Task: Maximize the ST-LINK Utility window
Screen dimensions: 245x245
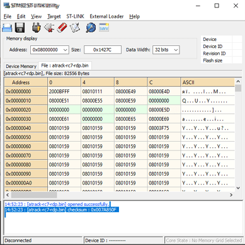Action: coord(217,6)
